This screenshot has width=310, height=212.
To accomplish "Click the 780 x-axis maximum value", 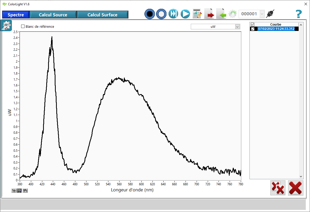I will 240,184.
